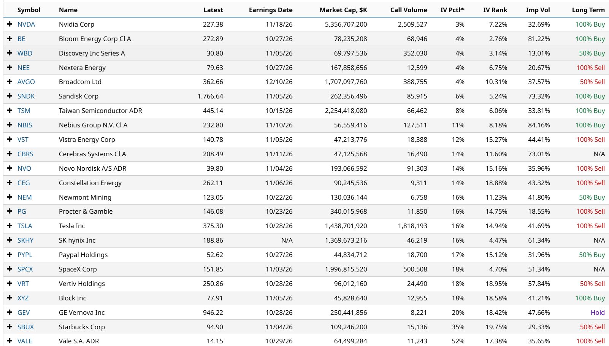Image resolution: width=609 pixels, height=346 pixels.
Task: Expand the NVDA row plus icon
Action: click(10, 24)
